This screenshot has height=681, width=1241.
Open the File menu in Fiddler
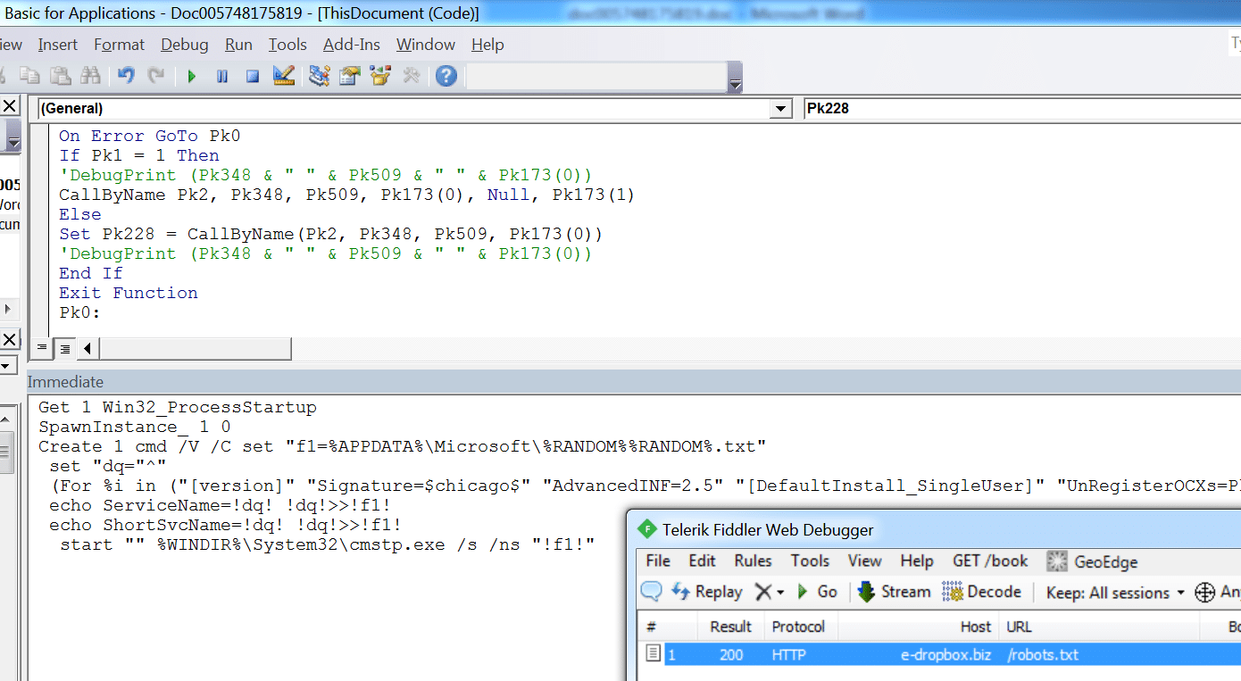[x=658, y=561]
